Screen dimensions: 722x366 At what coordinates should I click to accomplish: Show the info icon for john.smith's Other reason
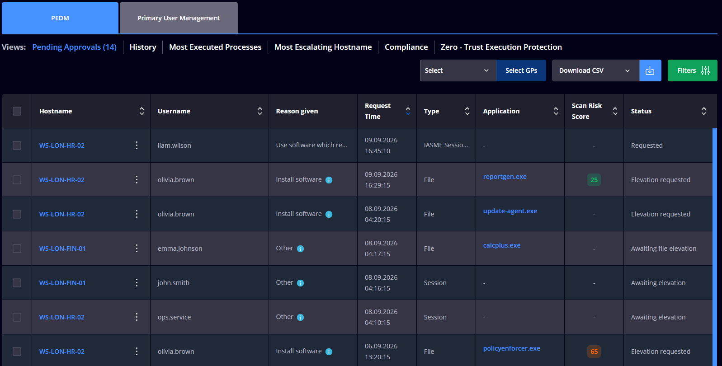click(x=301, y=283)
